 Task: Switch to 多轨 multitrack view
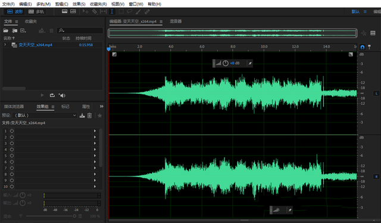(x=36, y=11)
